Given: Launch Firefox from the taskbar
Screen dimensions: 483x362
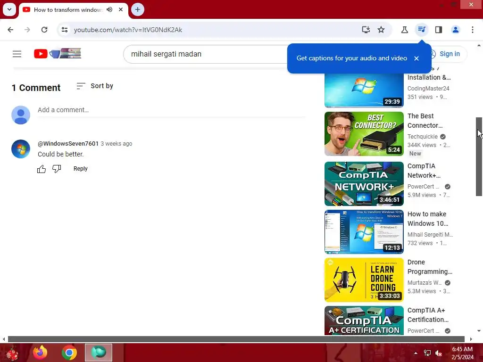Looking at the screenshot, I should click(40, 353).
